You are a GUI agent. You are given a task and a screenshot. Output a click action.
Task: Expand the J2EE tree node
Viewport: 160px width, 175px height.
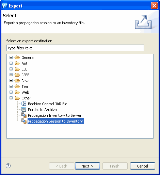click(11, 75)
